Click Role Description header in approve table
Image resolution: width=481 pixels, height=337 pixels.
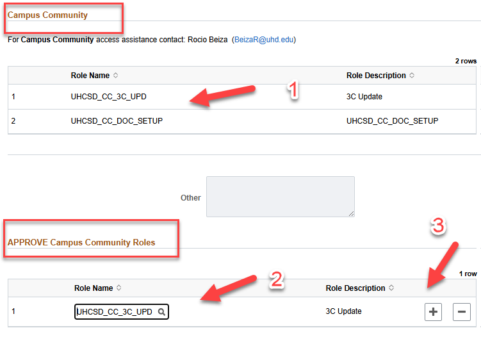pyautogui.click(x=355, y=288)
